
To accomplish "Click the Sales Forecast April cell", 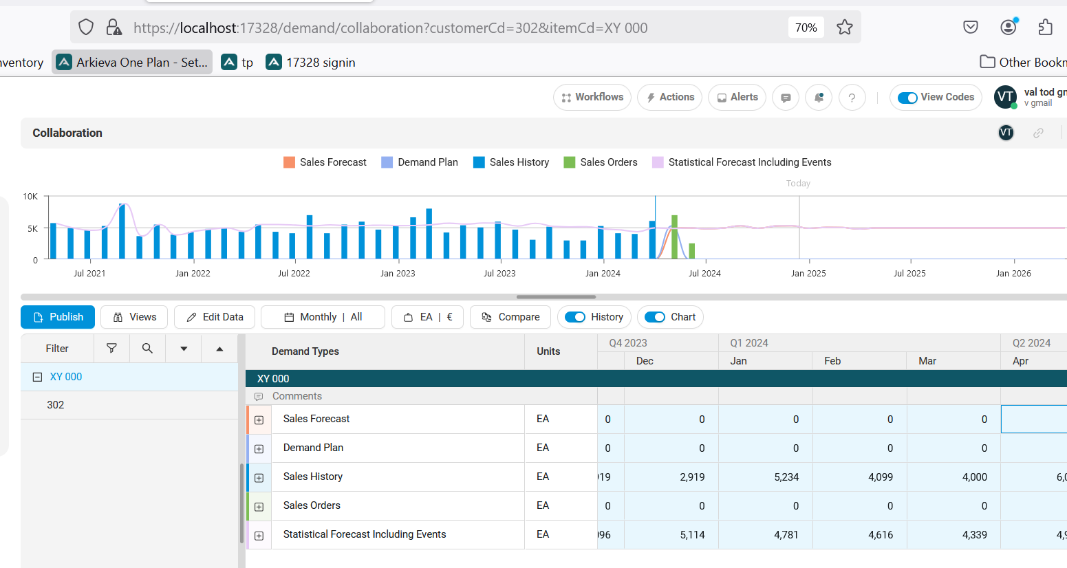I will point(1033,419).
